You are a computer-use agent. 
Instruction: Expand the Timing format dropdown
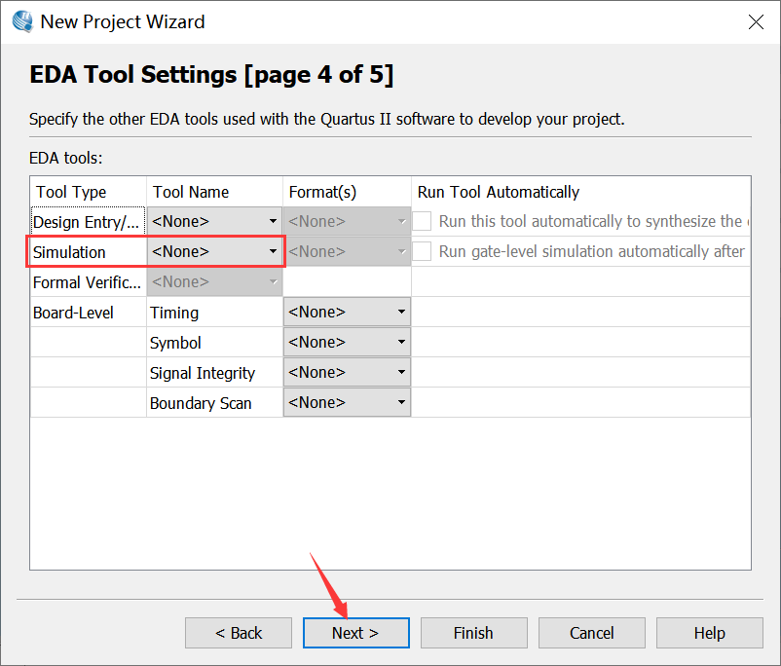(347, 313)
